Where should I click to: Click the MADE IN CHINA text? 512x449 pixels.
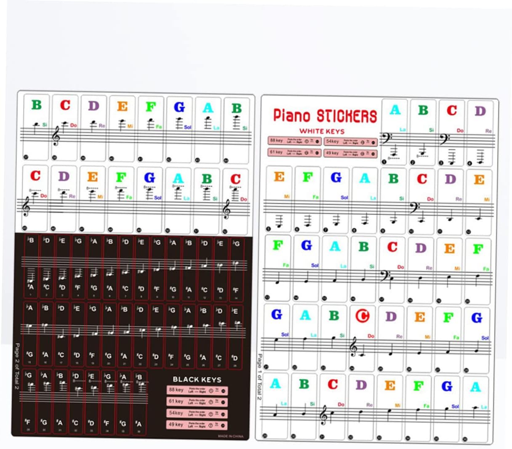point(231,436)
